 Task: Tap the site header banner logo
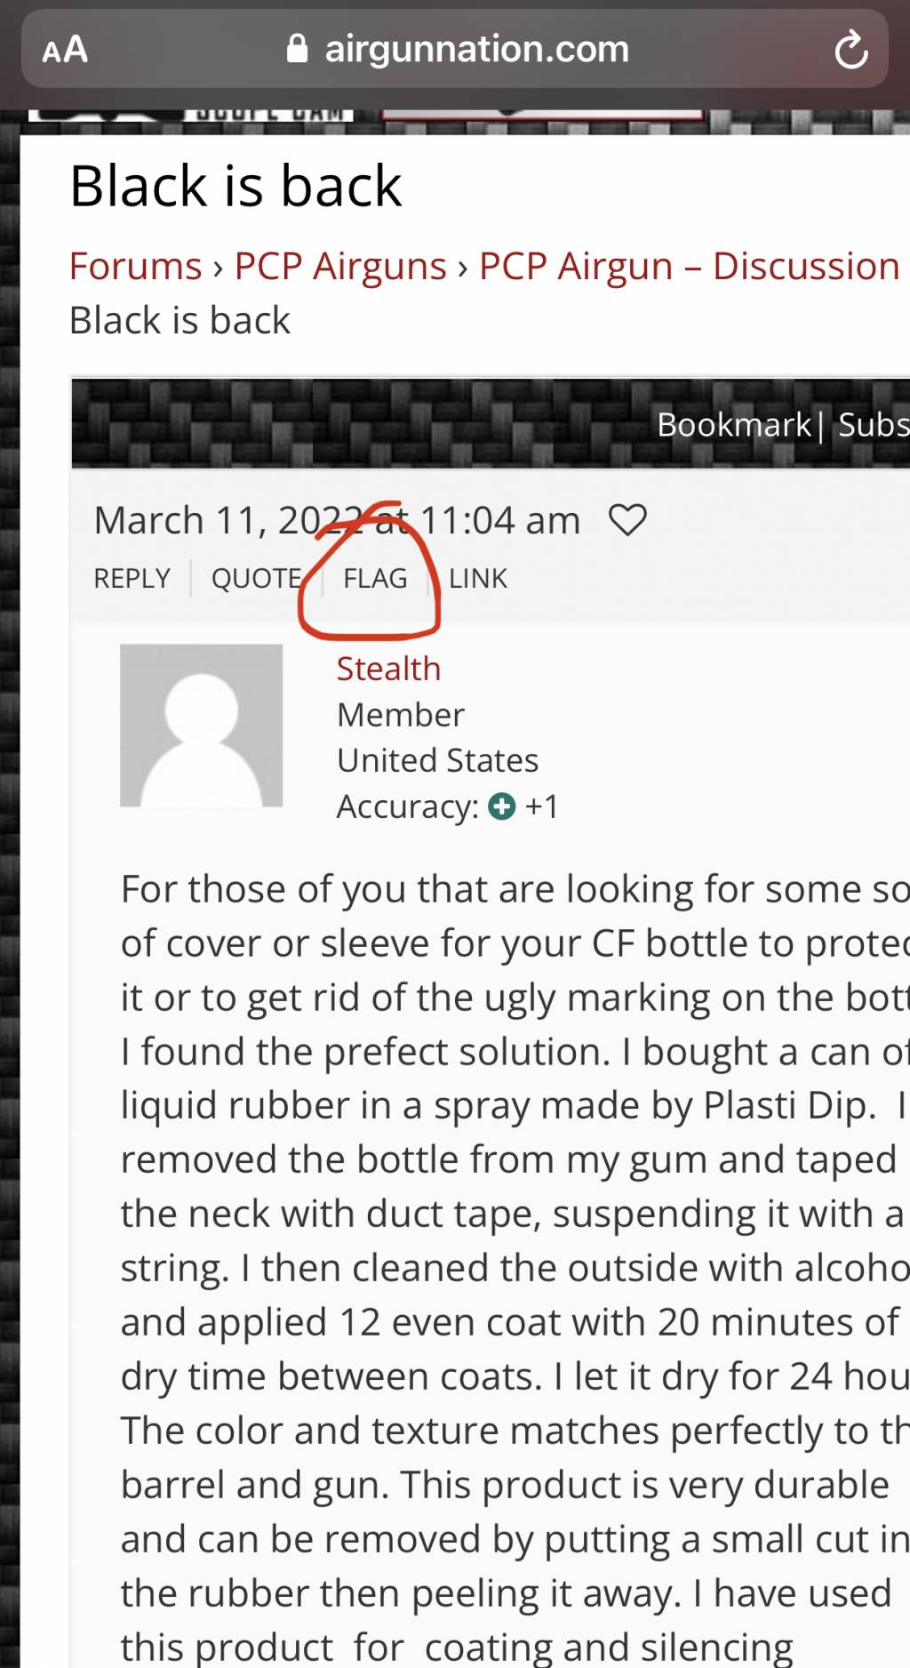tap(191, 116)
